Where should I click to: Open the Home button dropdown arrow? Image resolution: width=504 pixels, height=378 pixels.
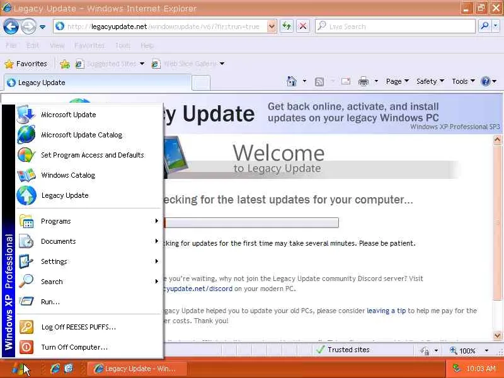[x=304, y=81]
